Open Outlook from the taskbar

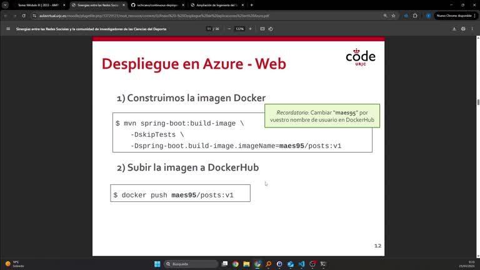click(291, 264)
